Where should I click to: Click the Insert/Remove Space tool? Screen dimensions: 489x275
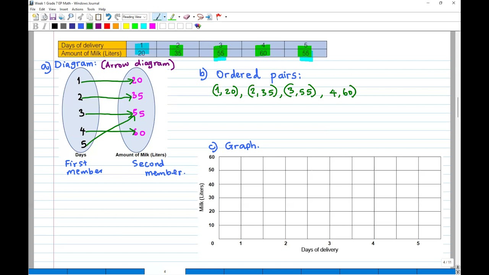click(209, 17)
